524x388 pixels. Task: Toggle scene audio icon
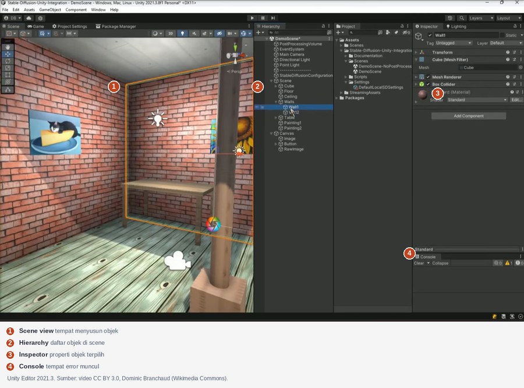click(194, 33)
